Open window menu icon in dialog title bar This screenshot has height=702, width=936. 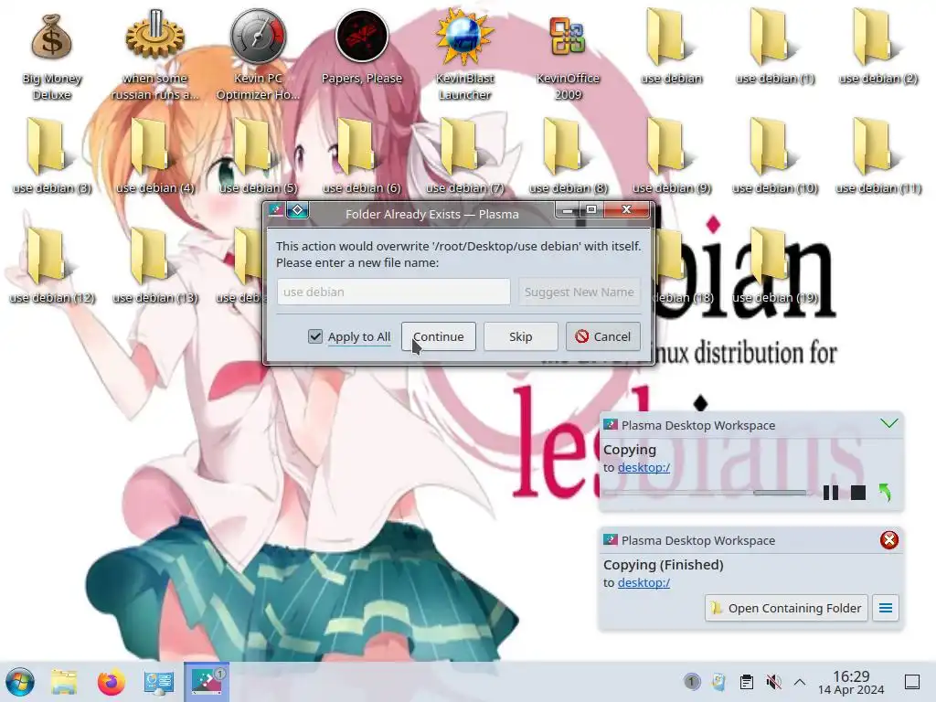click(276, 210)
